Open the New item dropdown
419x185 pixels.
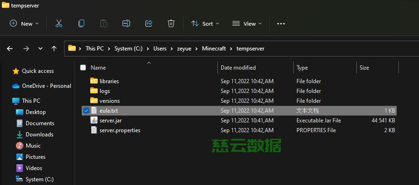[24, 23]
